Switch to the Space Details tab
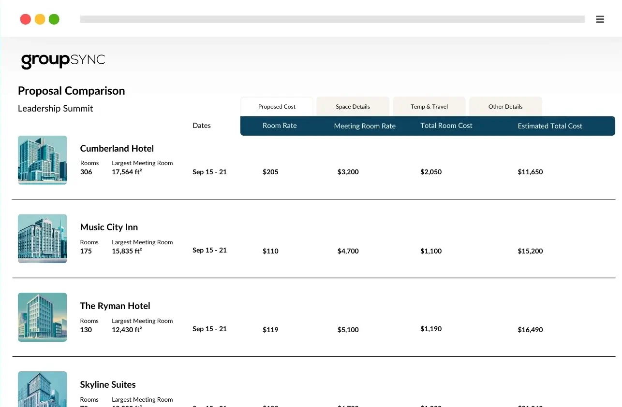The height and width of the screenshot is (407, 622). tap(353, 107)
